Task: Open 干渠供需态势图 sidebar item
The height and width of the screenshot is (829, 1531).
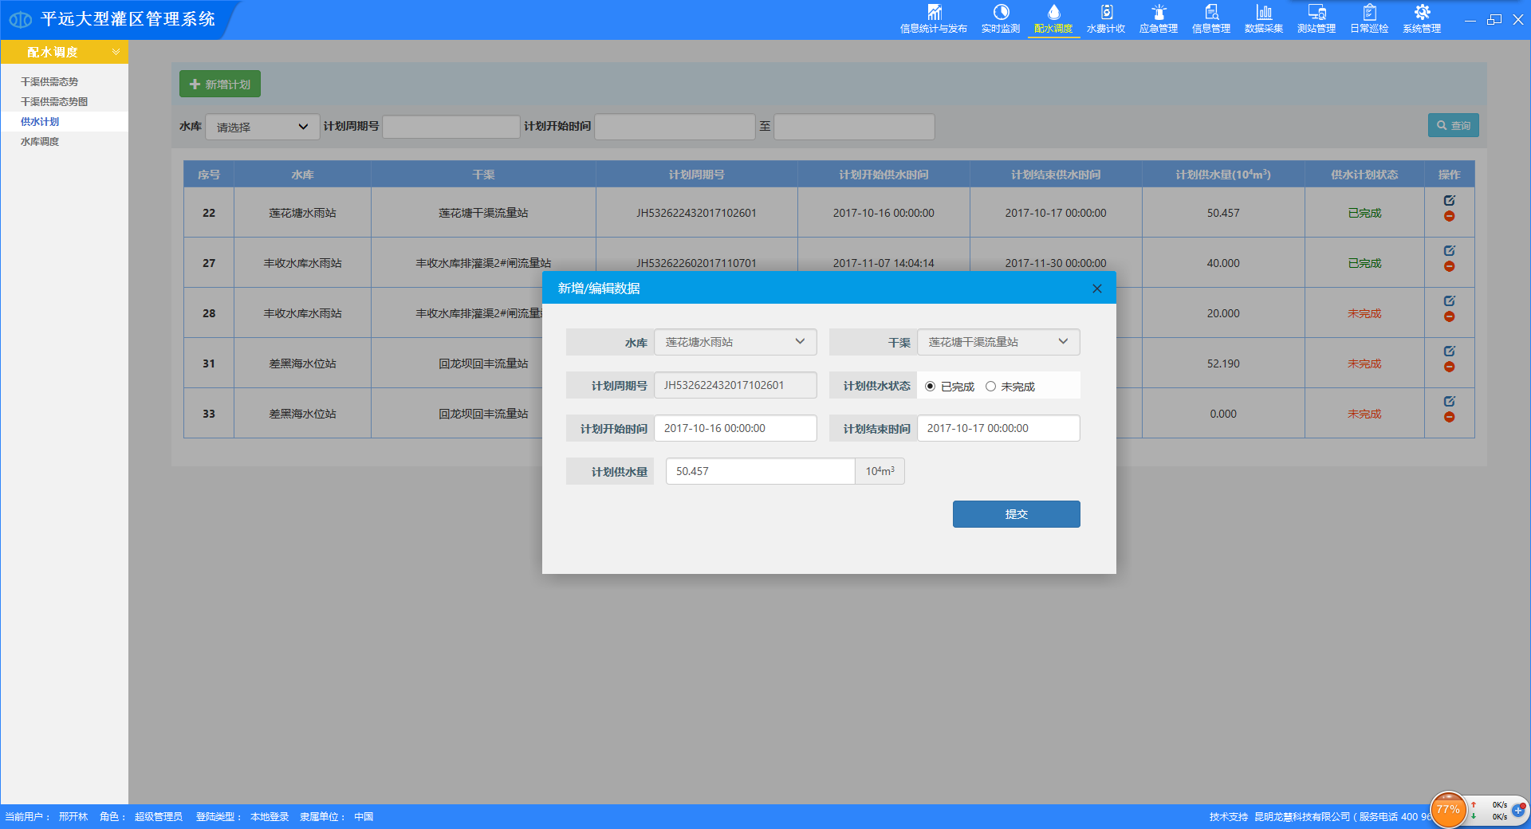Action: [x=54, y=102]
